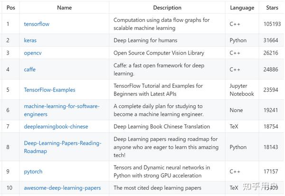This screenshot has height=196, width=285.
Task: Click the Language column header
Action: (x=242, y=8)
